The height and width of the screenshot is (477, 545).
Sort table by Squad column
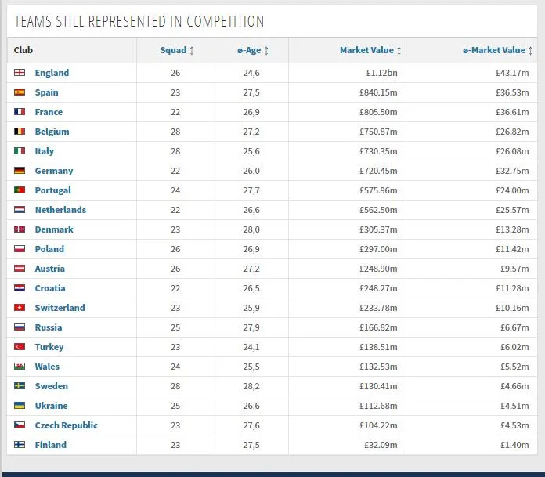[x=176, y=50]
